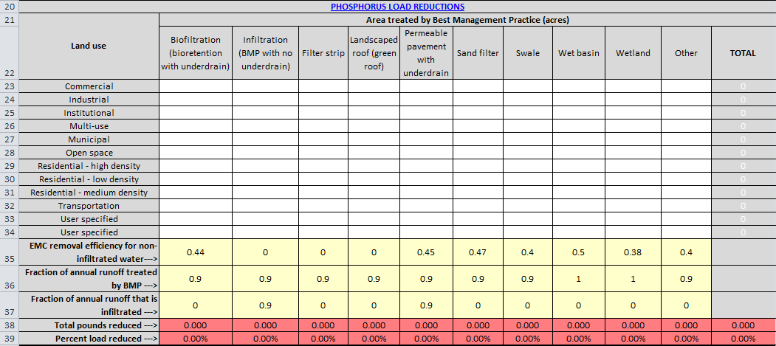This screenshot has width=776, height=346.
Task: Select the Wetland EMC removal efficiency value 0.38
Action: (633, 252)
